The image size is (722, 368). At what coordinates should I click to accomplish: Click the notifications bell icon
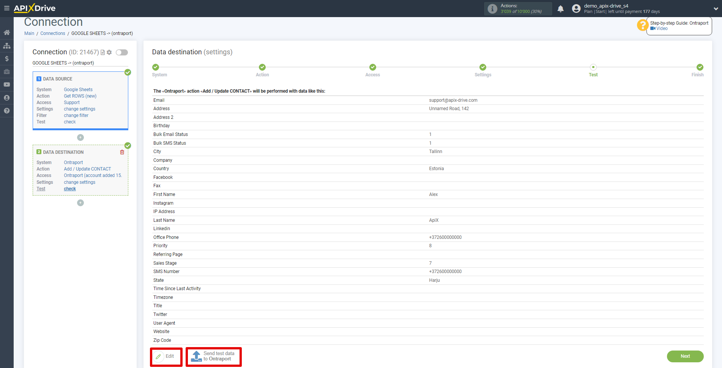coord(560,9)
